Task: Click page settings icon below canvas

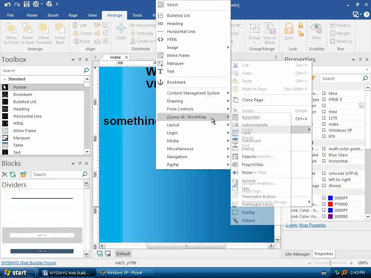Action: pyautogui.click(x=108, y=254)
